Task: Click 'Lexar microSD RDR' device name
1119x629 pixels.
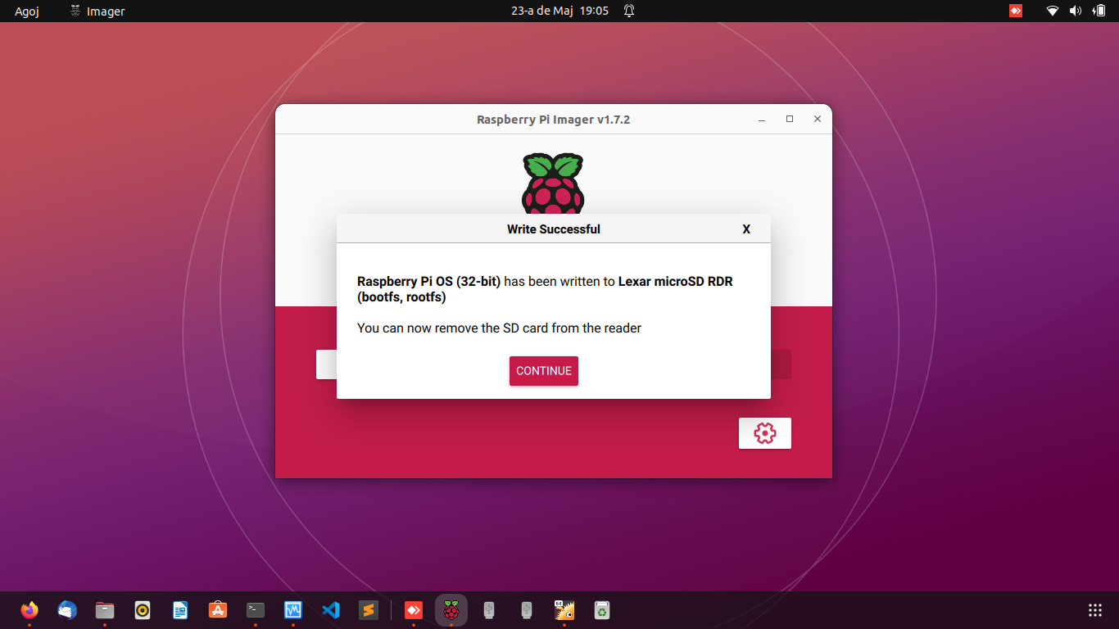Action: click(x=676, y=281)
